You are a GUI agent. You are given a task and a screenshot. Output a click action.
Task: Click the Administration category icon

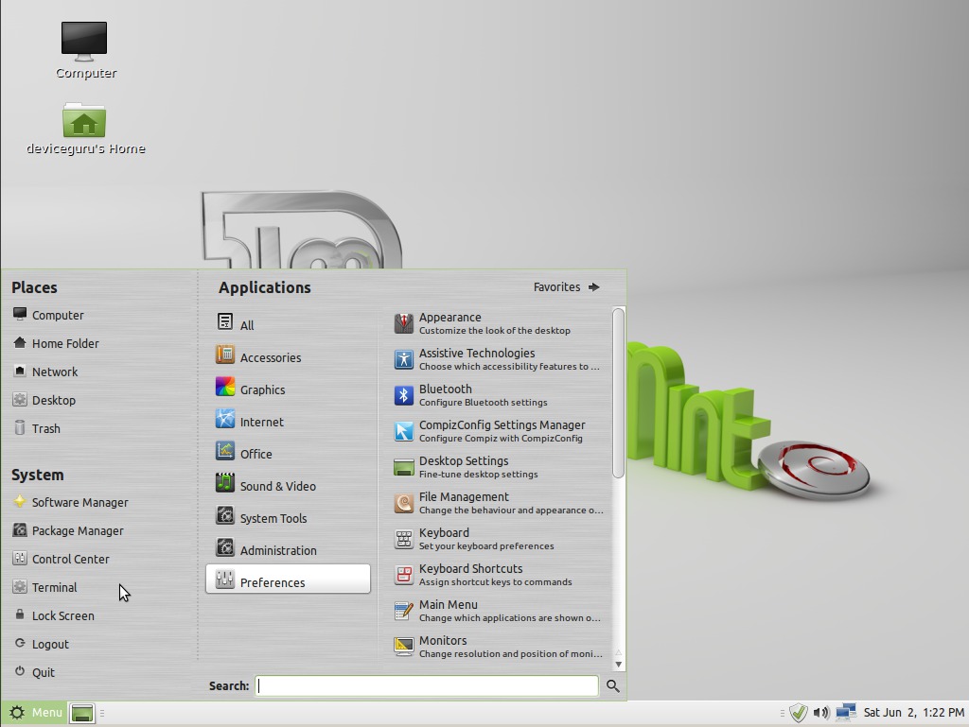pyautogui.click(x=225, y=546)
